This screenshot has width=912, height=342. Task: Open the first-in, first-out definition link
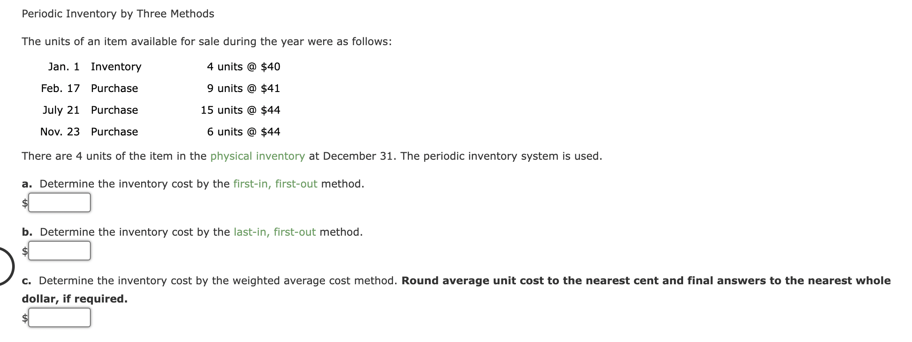[x=274, y=184]
